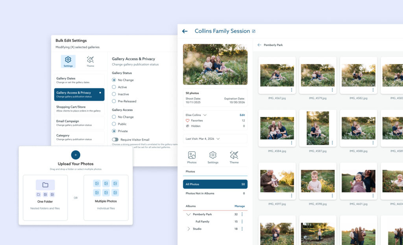Viewport: 403px width, 245px height.
Task: Choose Public under Gallery Access
Action: pos(115,124)
